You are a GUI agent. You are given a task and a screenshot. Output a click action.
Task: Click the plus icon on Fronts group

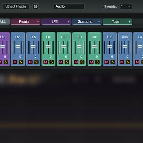point(38,21)
